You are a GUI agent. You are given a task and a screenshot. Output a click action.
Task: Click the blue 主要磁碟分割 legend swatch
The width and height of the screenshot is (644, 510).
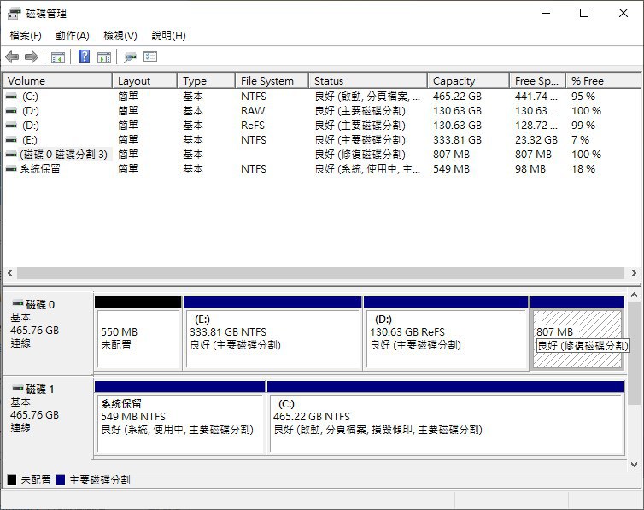point(61,479)
